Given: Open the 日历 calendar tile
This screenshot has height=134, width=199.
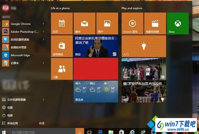Looking at the screenshot, I should point(62,23).
